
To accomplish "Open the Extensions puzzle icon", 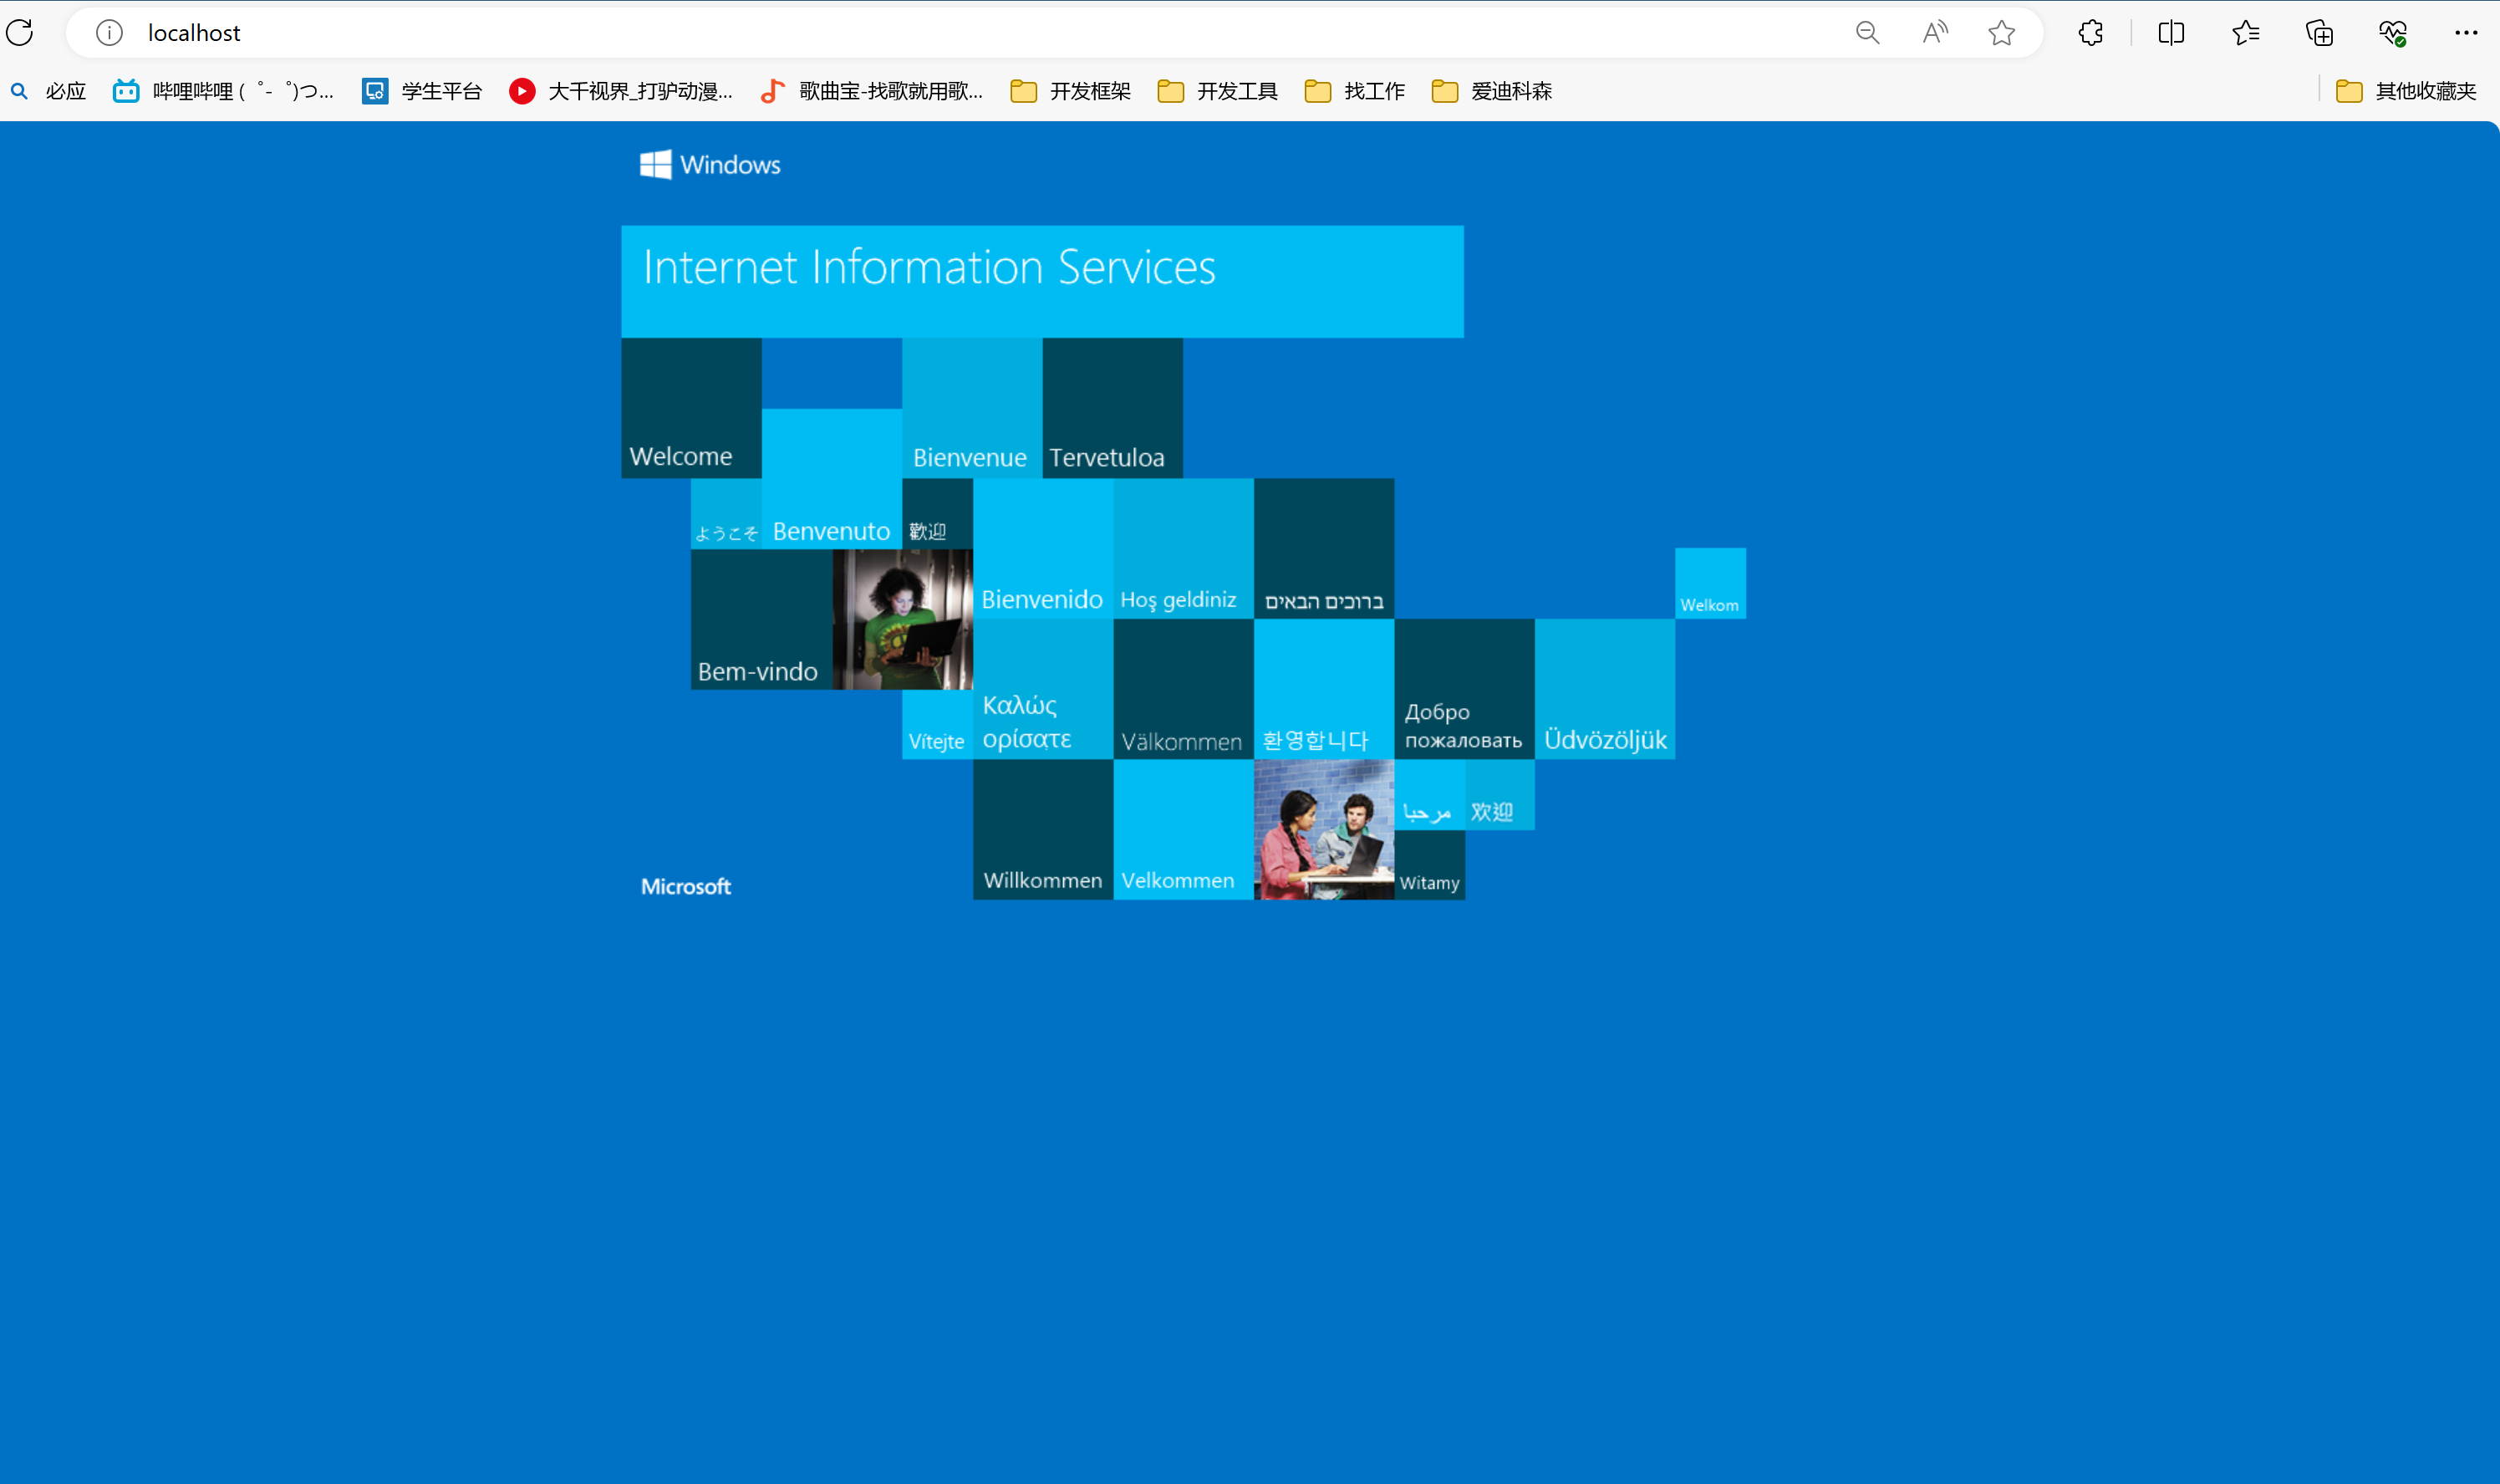I will tap(2090, 33).
